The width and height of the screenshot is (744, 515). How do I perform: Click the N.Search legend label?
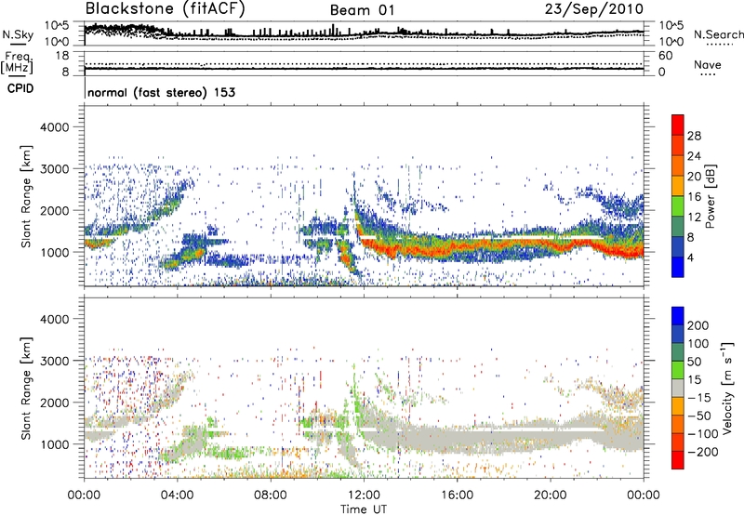tap(718, 34)
